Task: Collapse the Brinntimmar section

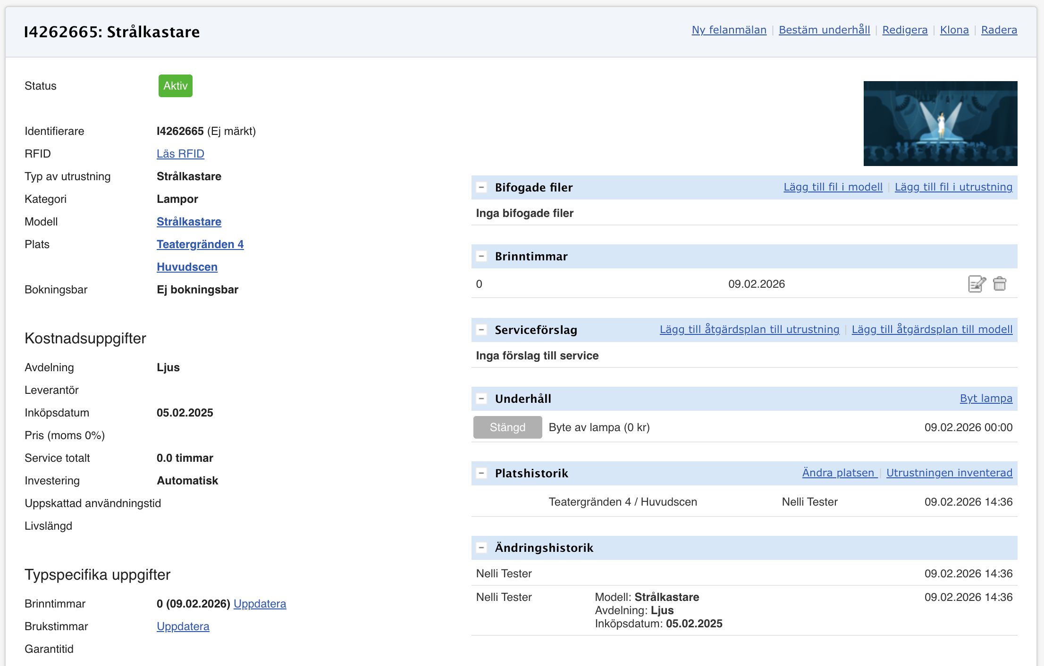Action: pos(481,257)
